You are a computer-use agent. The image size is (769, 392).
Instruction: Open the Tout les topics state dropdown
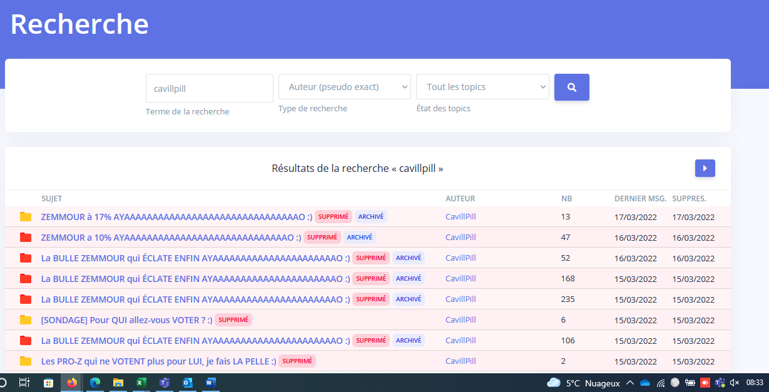pyautogui.click(x=482, y=87)
